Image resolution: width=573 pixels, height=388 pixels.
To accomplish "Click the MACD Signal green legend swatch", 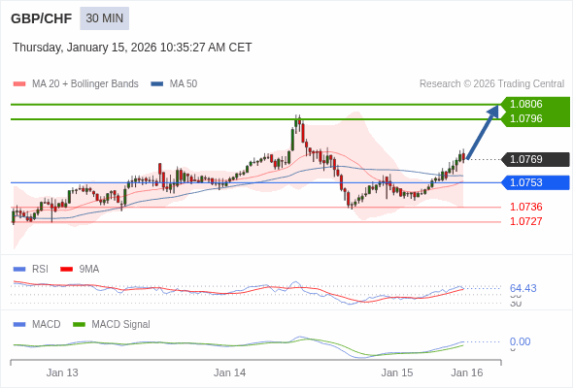I will coord(79,325).
